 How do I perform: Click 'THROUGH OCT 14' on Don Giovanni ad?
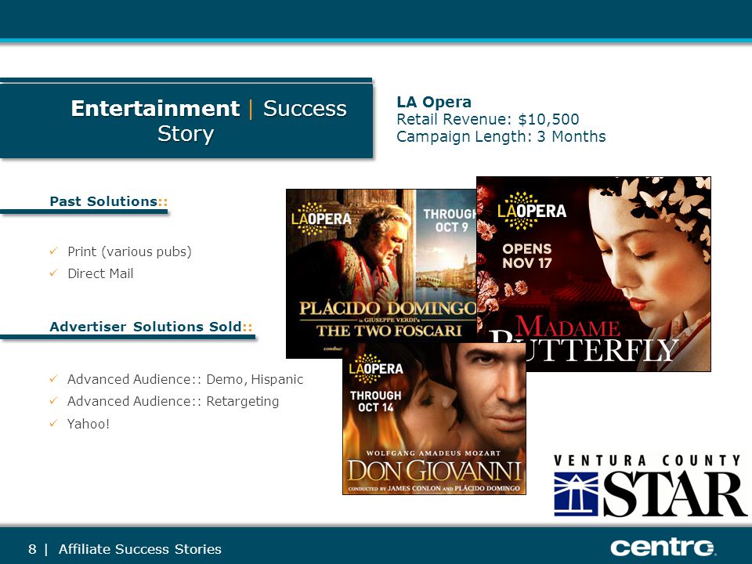click(375, 401)
